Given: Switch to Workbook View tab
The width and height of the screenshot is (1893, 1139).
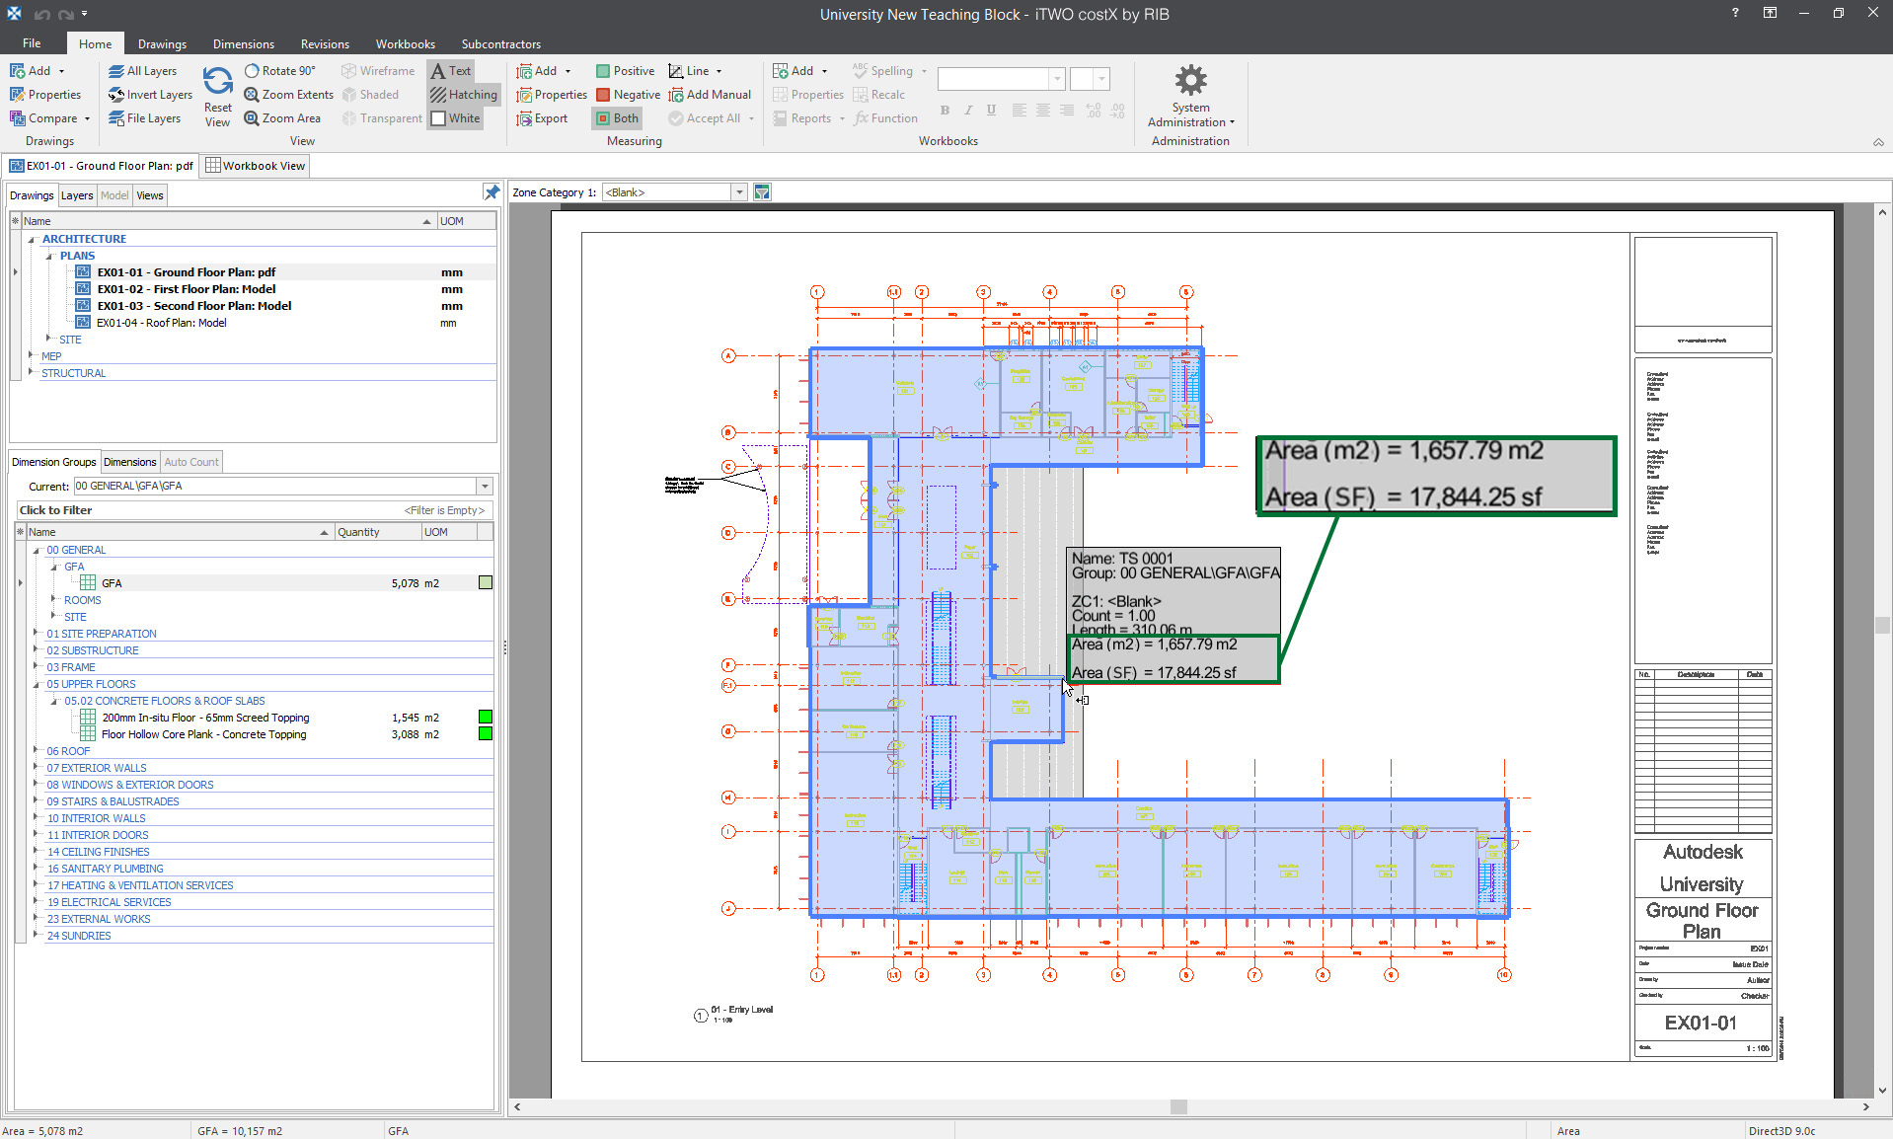Looking at the screenshot, I should (256, 166).
